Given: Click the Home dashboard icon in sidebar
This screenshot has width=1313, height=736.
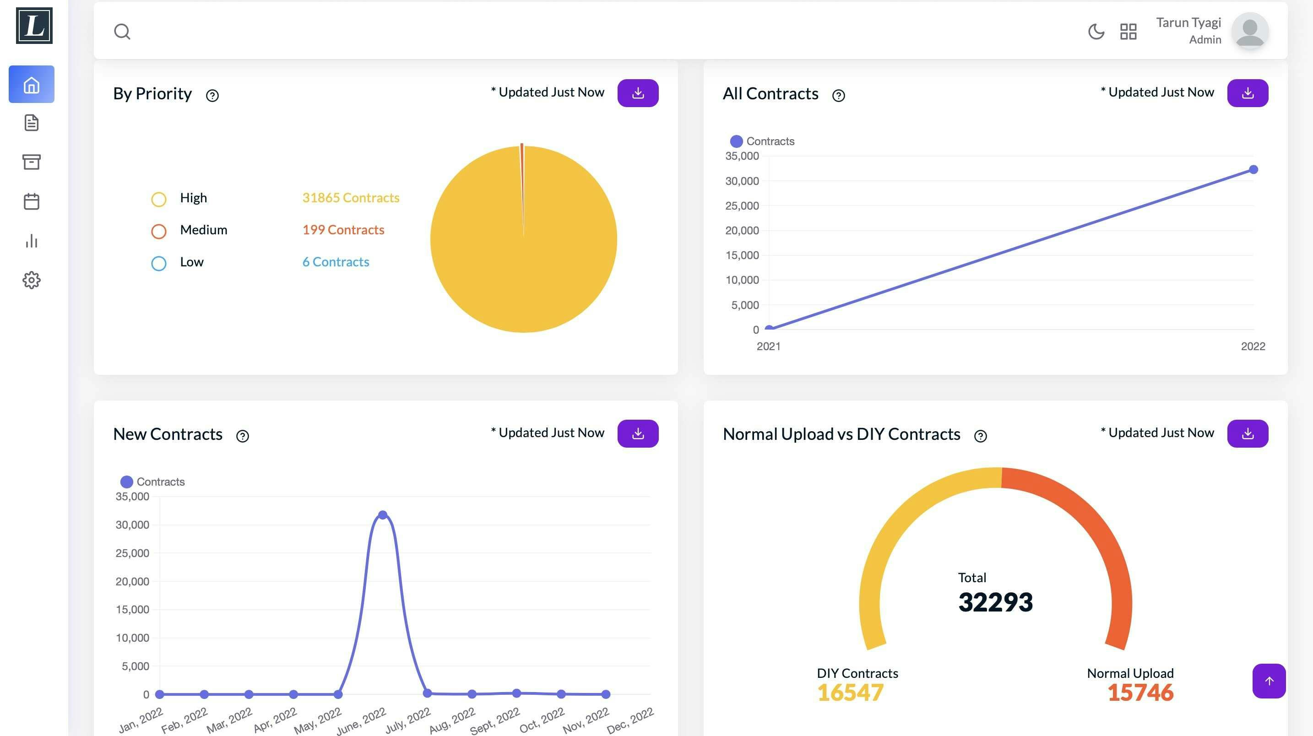Looking at the screenshot, I should coord(32,84).
